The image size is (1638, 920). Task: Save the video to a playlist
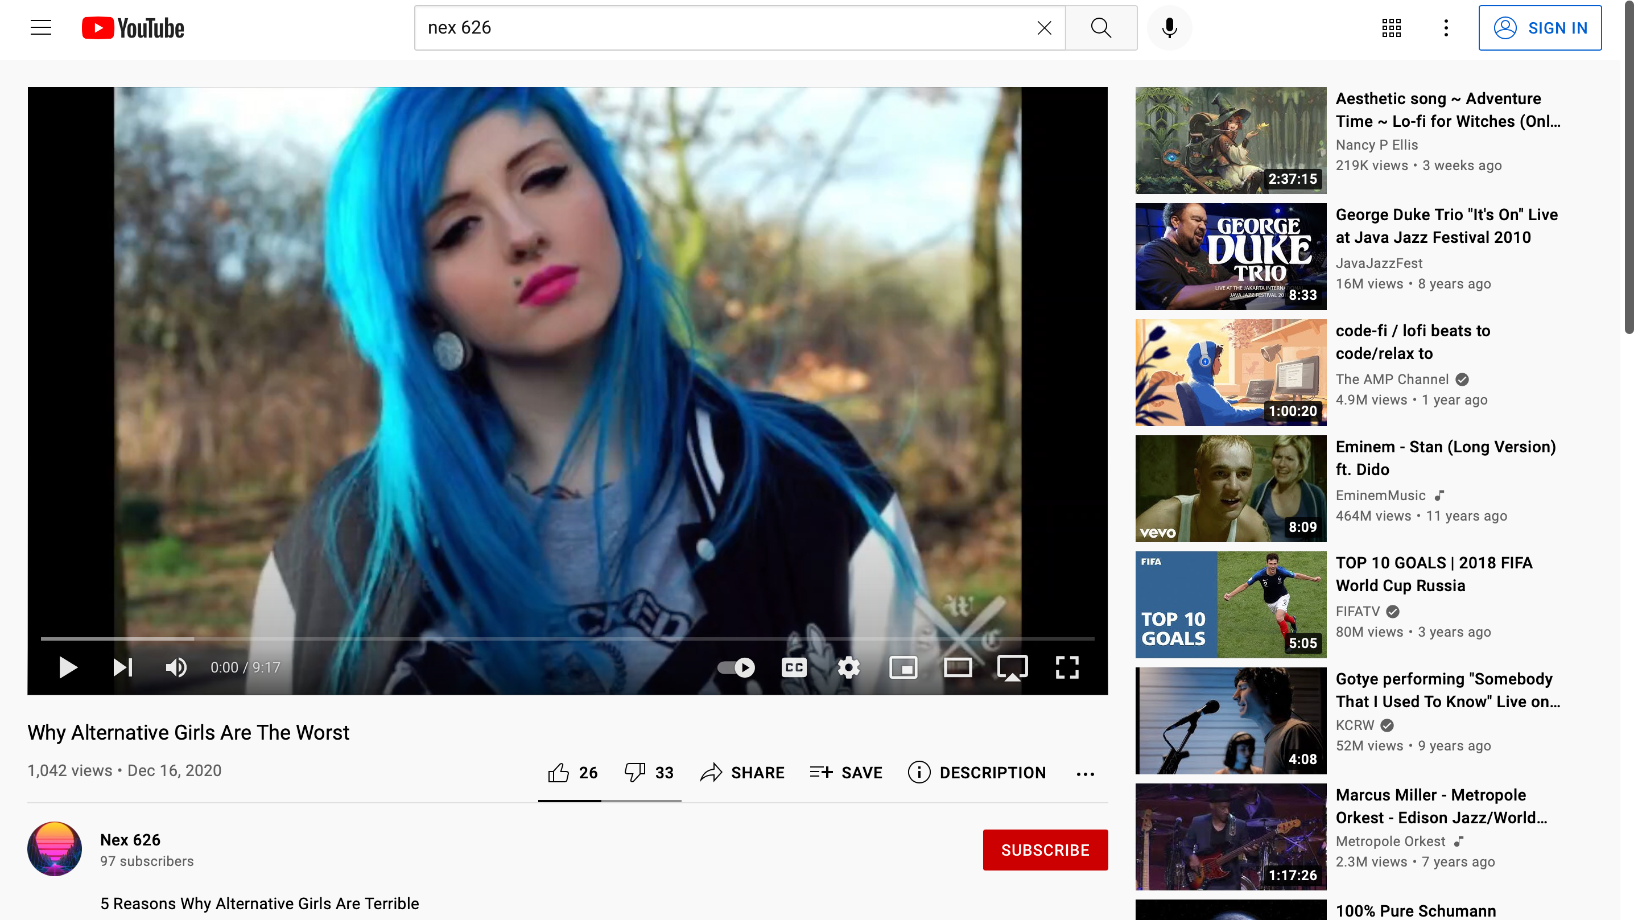pos(847,773)
